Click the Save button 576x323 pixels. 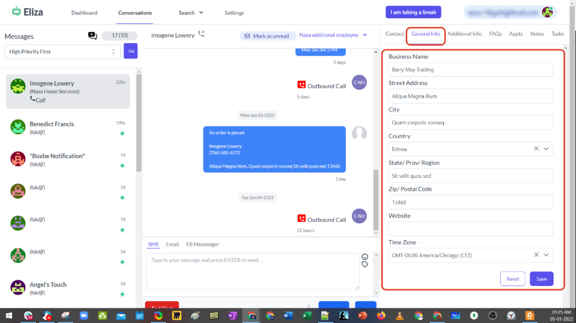tap(541, 279)
